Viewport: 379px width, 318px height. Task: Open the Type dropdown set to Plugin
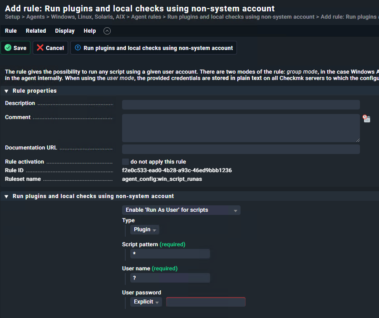[x=145, y=230]
